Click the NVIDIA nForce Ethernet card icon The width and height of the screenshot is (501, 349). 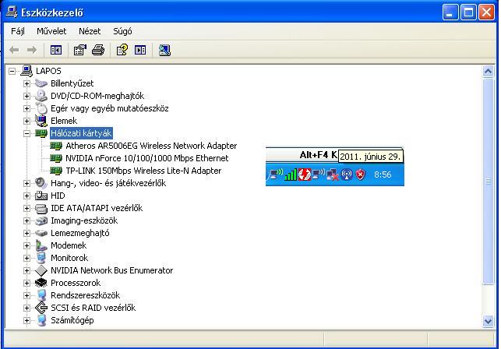(x=56, y=158)
